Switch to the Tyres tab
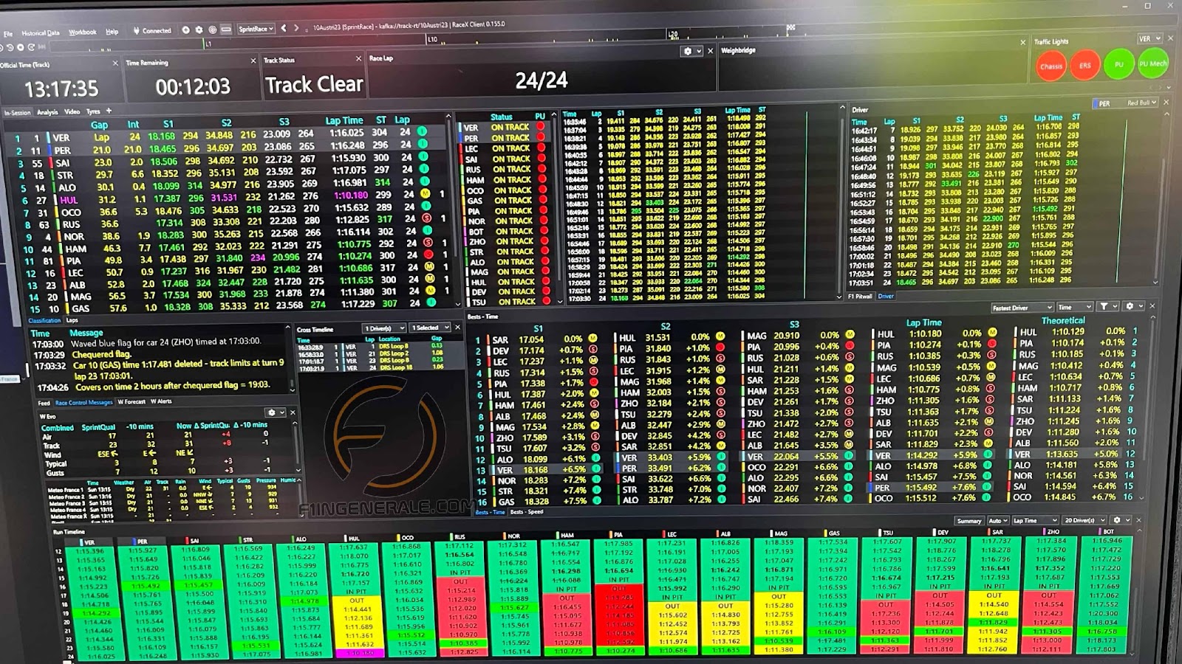 pyautogui.click(x=93, y=111)
